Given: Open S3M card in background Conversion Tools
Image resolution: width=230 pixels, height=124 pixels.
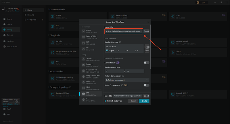Looking at the screenshot, I should (198, 16).
